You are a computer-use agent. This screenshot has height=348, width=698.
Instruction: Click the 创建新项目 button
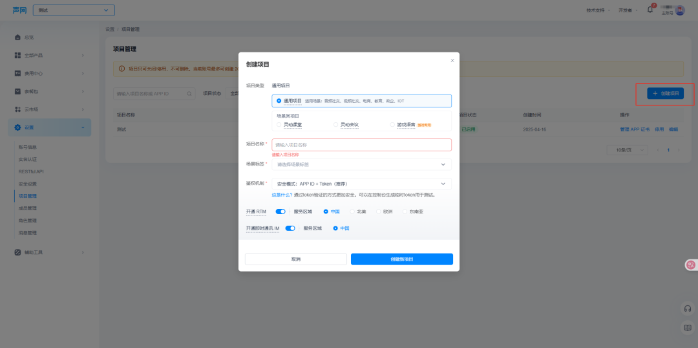click(402, 259)
